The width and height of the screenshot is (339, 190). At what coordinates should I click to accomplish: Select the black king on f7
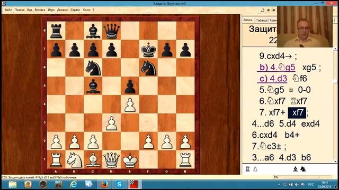pyautogui.click(x=148, y=50)
